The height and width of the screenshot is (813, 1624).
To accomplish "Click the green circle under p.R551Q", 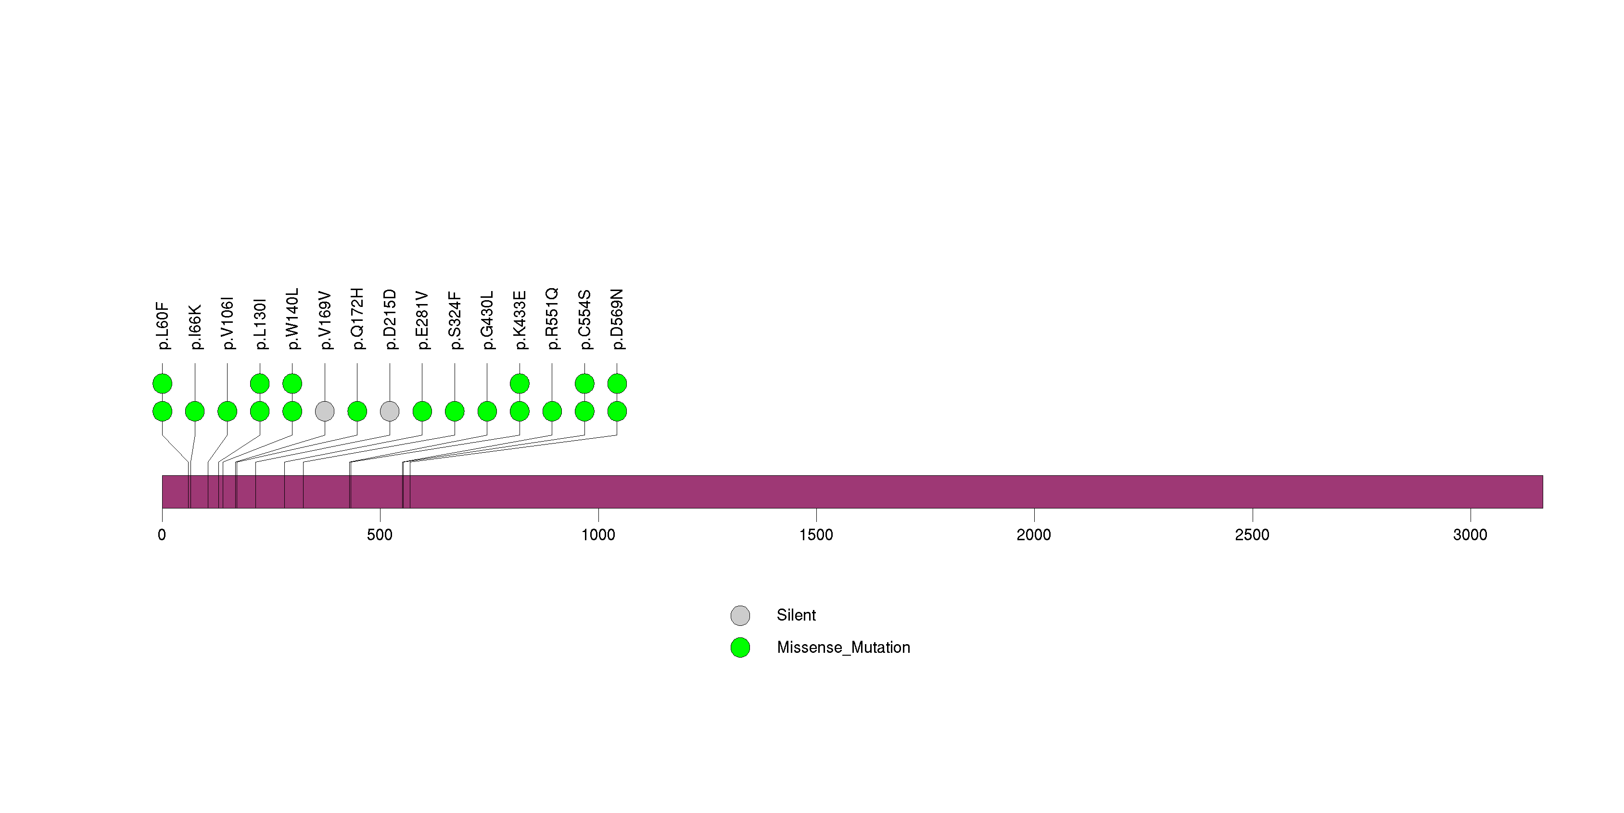I will point(552,411).
